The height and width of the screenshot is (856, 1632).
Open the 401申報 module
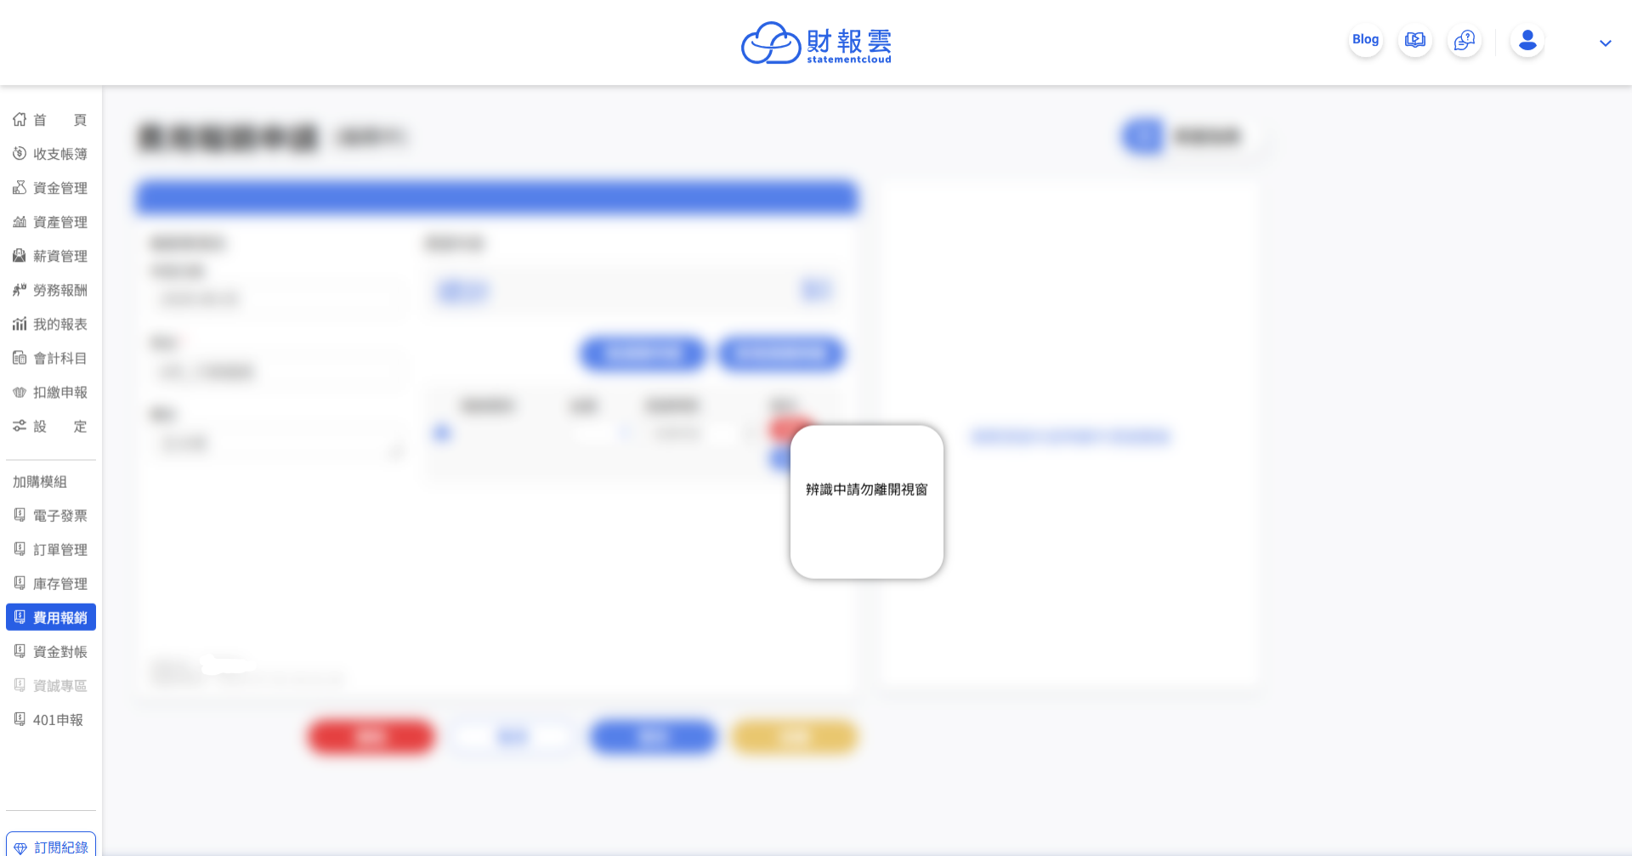(50, 720)
